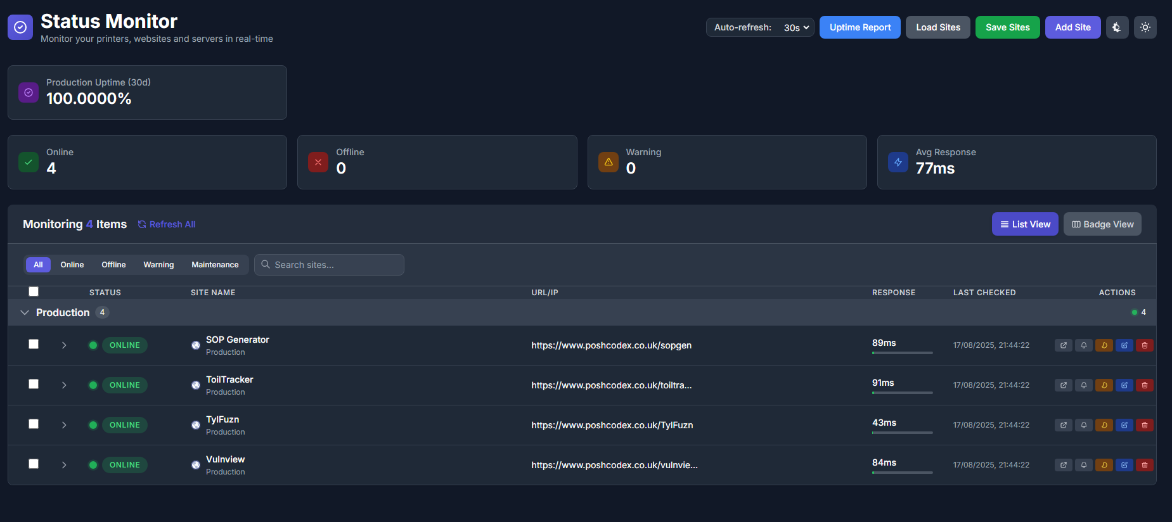This screenshot has height=522, width=1172.
Task: Click the Save Sites button
Action: point(1008,27)
